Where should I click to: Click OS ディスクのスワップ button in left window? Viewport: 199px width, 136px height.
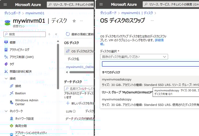pos(79,51)
